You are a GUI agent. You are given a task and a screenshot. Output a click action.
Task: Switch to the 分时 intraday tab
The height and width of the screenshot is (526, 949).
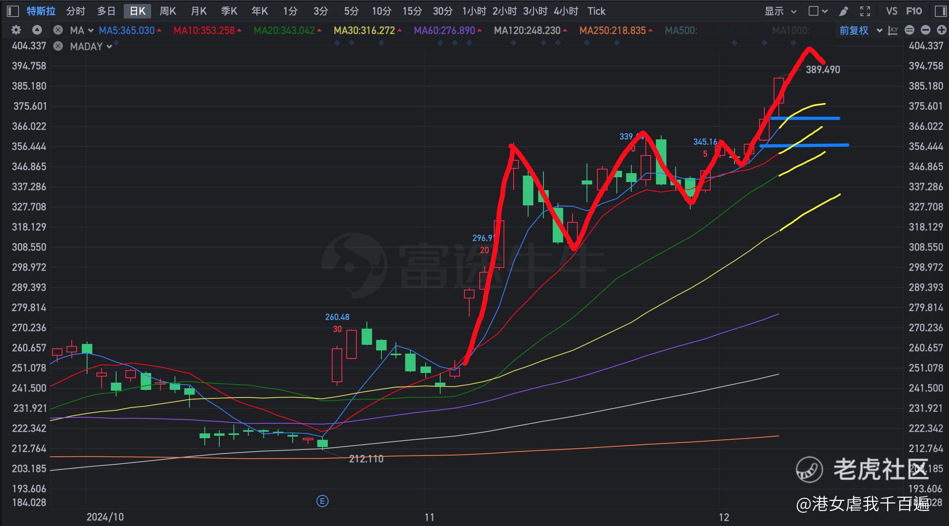[x=76, y=11]
